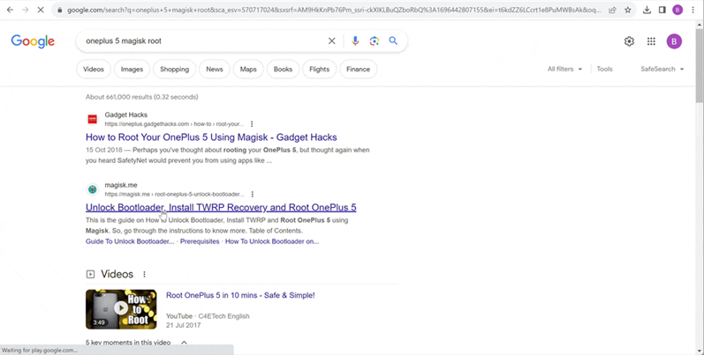Stop loading the page with X button
Screen dimensions: 704x355
[41, 10]
